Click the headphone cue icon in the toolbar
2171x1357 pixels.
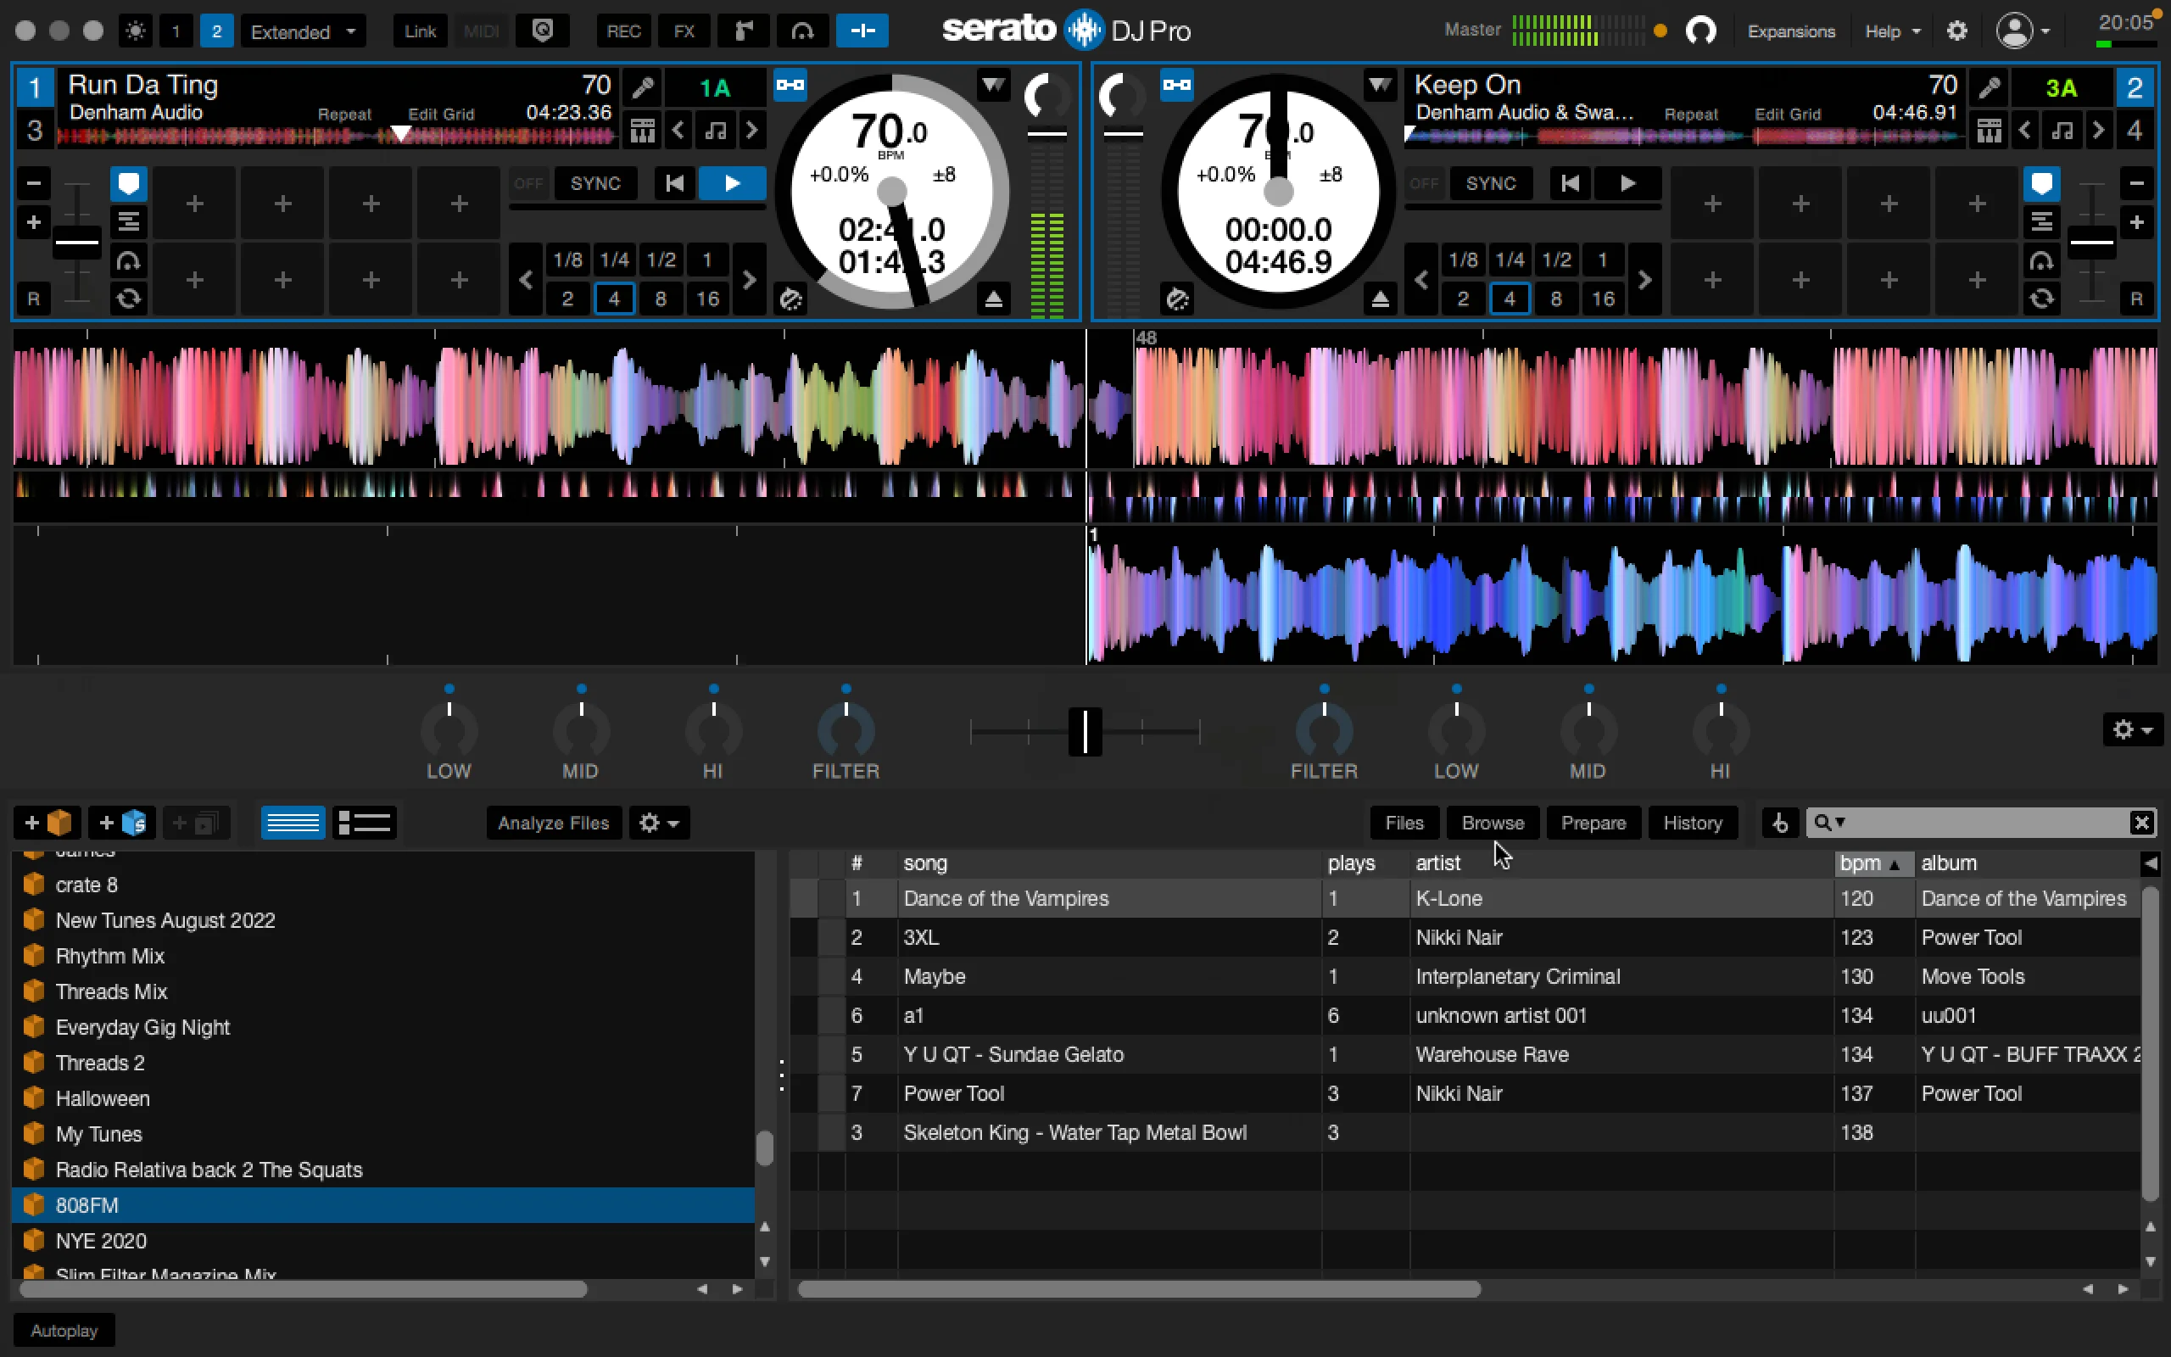tap(802, 30)
